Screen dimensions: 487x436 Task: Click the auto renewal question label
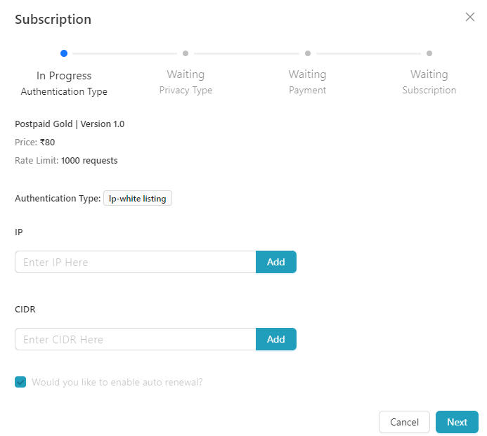(x=117, y=382)
